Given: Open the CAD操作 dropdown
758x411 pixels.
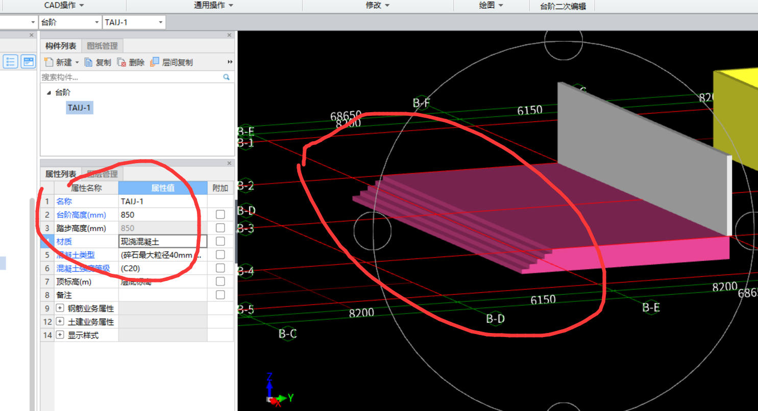Looking at the screenshot, I should 64,5.
